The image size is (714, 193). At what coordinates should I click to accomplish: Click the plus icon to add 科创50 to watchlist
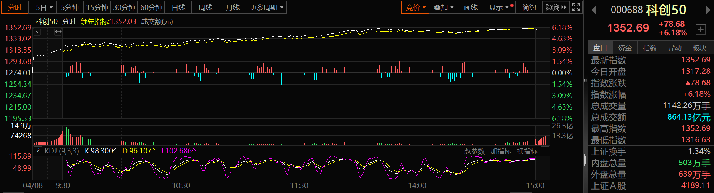pyautogui.click(x=701, y=29)
